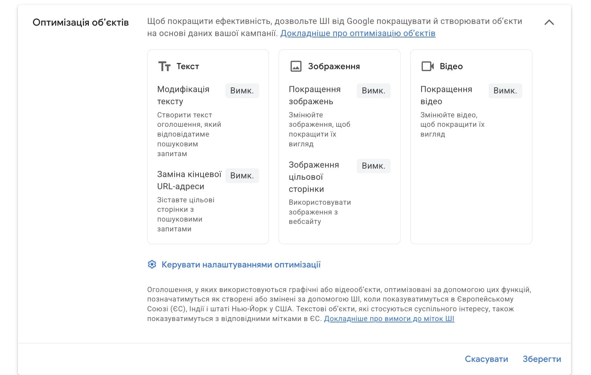Click the Текст card title
Screen dimensions: 591x375
tap(188, 66)
